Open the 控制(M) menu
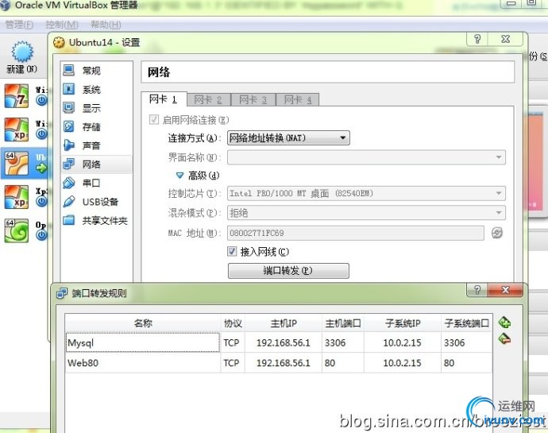 [62, 25]
